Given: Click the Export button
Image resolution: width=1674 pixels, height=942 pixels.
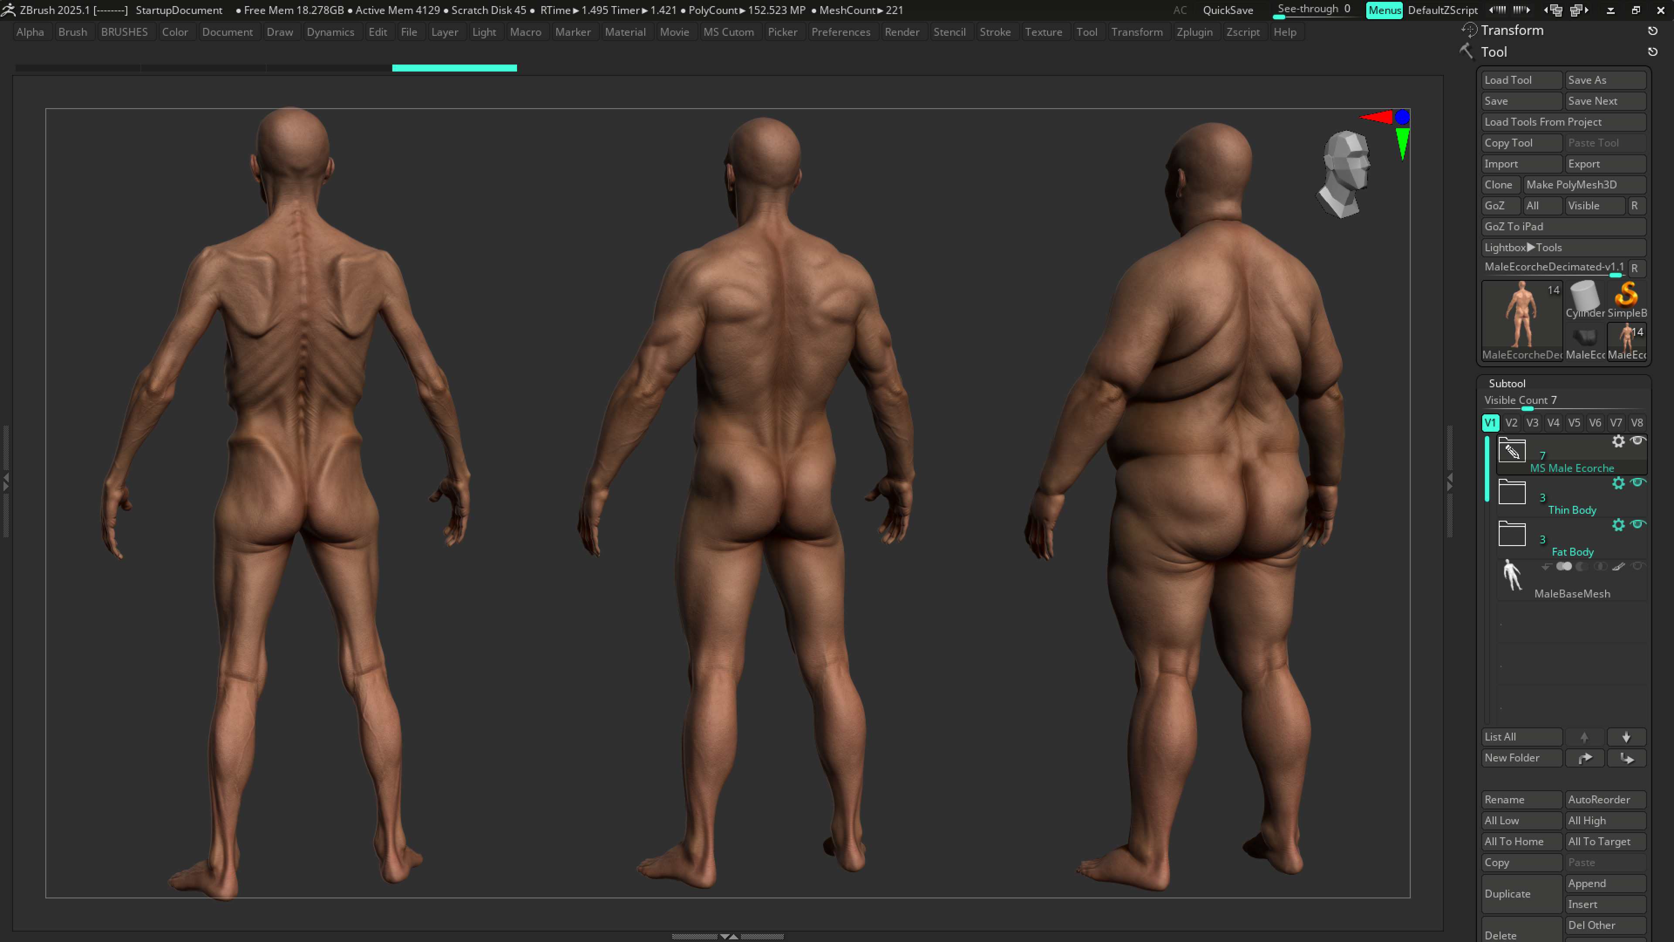Looking at the screenshot, I should [x=1605, y=164].
